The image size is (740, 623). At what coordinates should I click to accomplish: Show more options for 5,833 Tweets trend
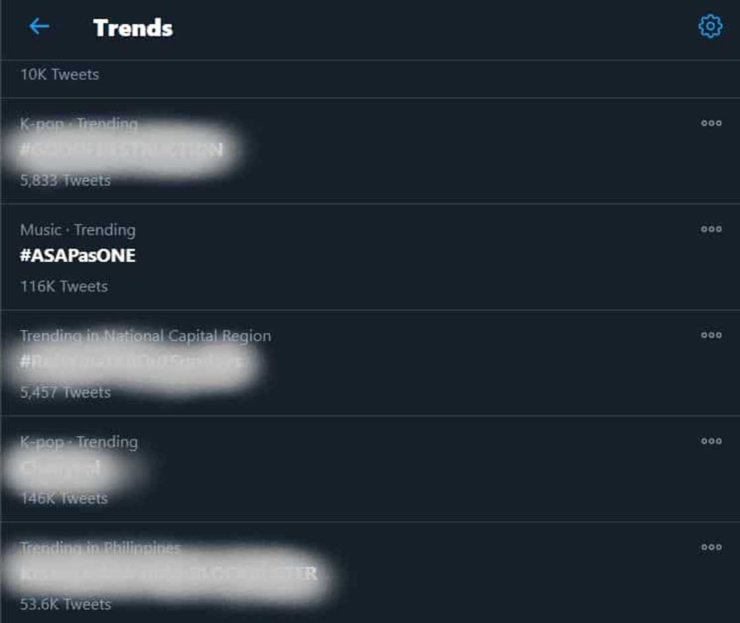(711, 124)
